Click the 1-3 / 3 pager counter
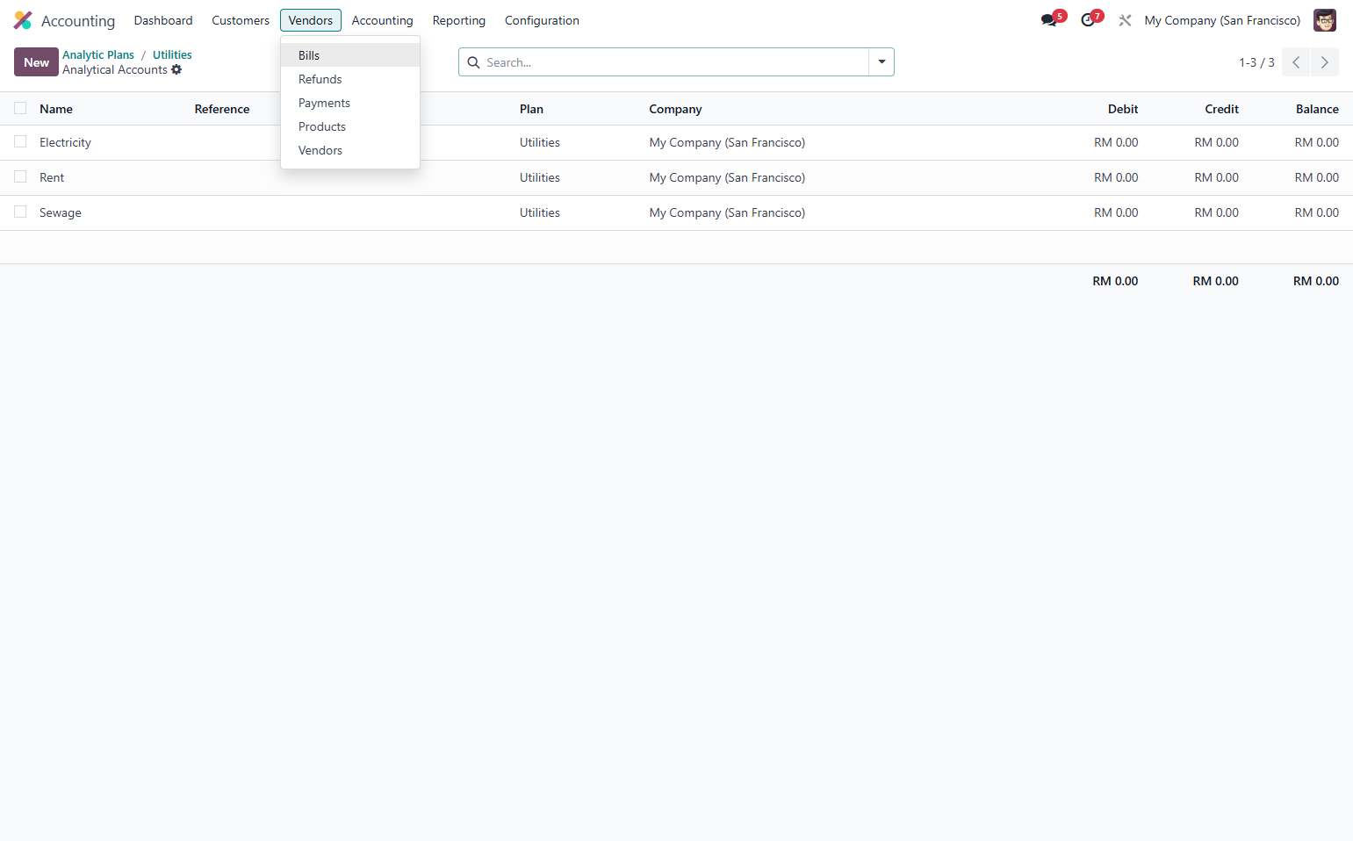The image size is (1353, 841). pos(1256,62)
